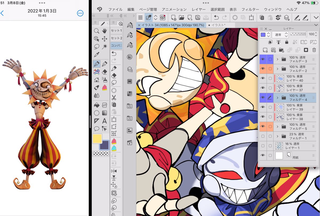Click the New canvas icon

(174, 18)
